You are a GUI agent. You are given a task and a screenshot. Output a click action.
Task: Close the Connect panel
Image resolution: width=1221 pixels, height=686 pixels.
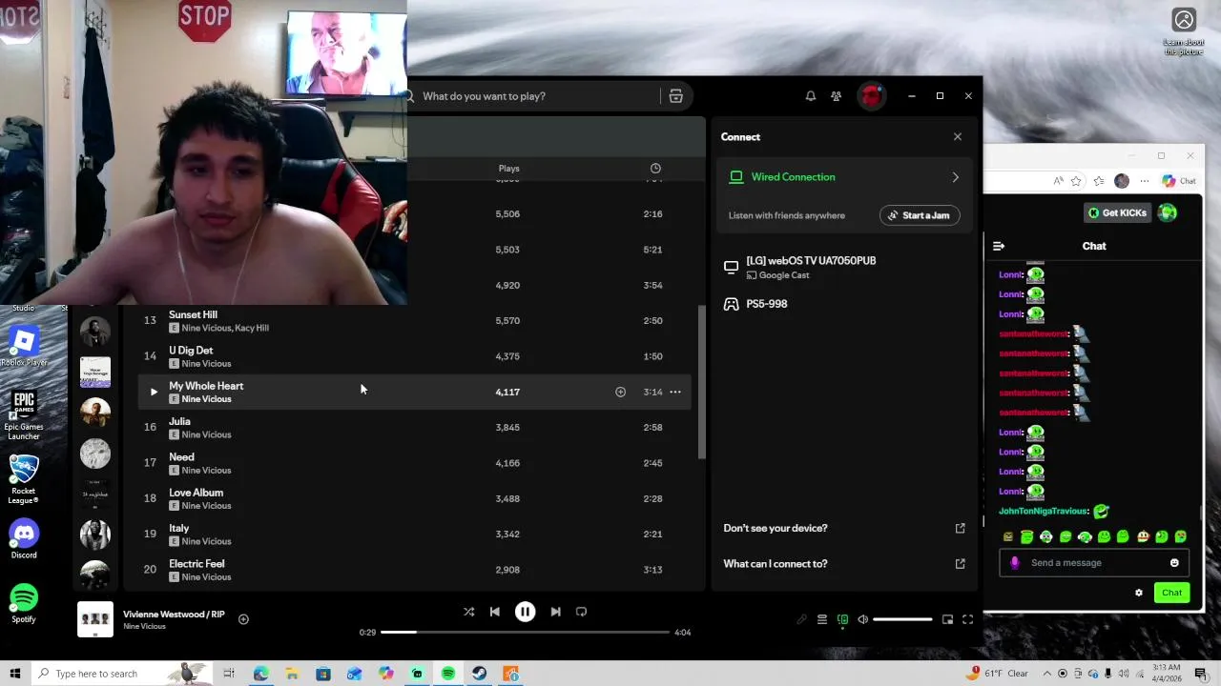[958, 136]
